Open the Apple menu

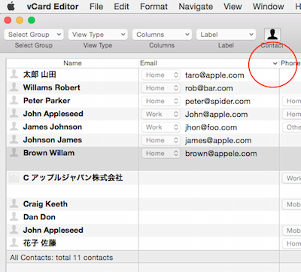pos(11,7)
